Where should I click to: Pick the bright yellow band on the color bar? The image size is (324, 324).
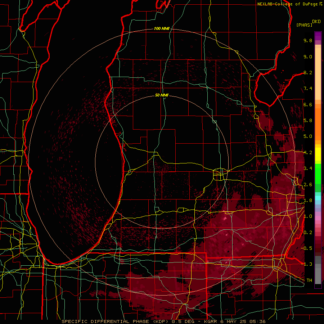[318, 154]
